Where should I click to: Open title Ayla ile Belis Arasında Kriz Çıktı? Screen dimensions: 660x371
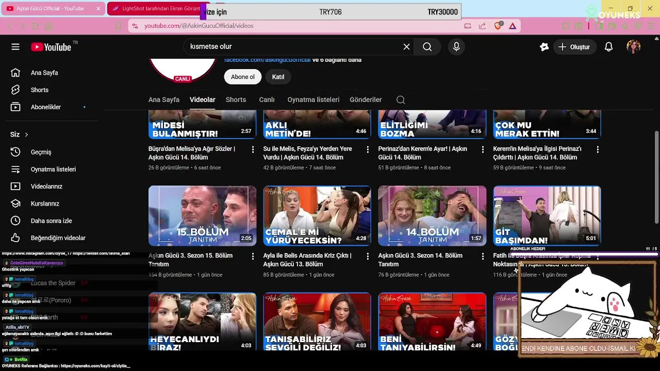[307, 260]
